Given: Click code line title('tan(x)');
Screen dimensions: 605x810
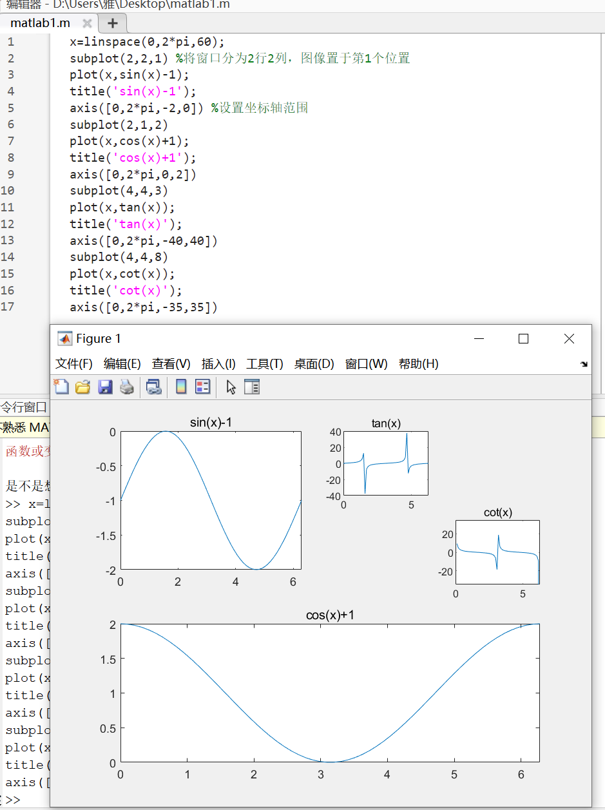Looking at the screenshot, I should point(126,224).
